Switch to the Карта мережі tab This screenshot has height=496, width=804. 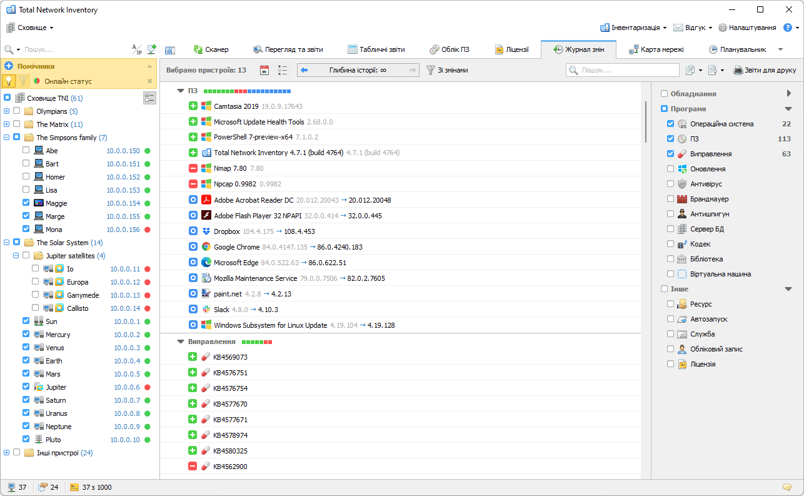(x=656, y=49)
